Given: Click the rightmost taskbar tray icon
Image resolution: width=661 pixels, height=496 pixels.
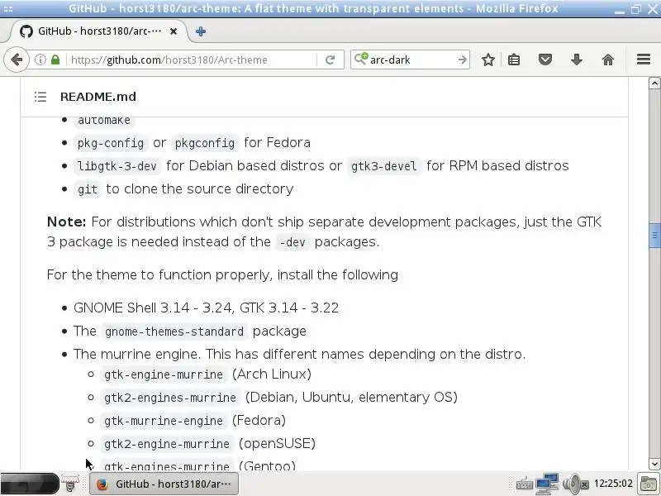Looking at the screenshot, I should (649, 484).
